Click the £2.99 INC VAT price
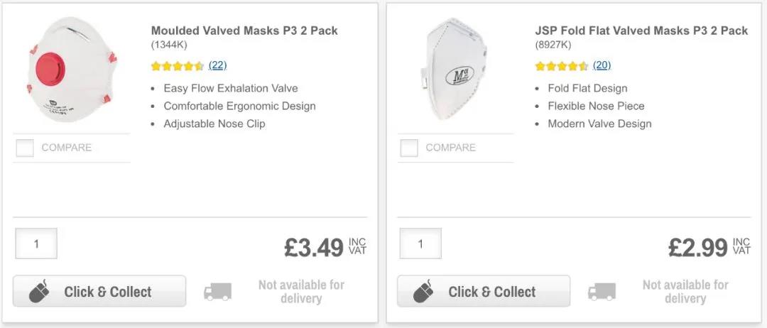 [x=709, y=247]
